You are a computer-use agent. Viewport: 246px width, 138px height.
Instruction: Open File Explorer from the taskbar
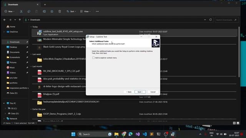(116, 134)
